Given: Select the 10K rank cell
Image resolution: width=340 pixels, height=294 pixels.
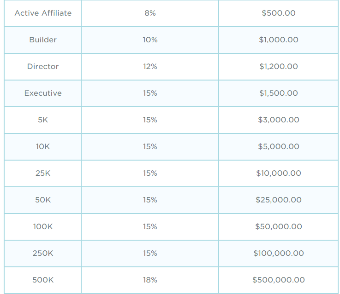Looking at the screenshot, I should 43,147.
